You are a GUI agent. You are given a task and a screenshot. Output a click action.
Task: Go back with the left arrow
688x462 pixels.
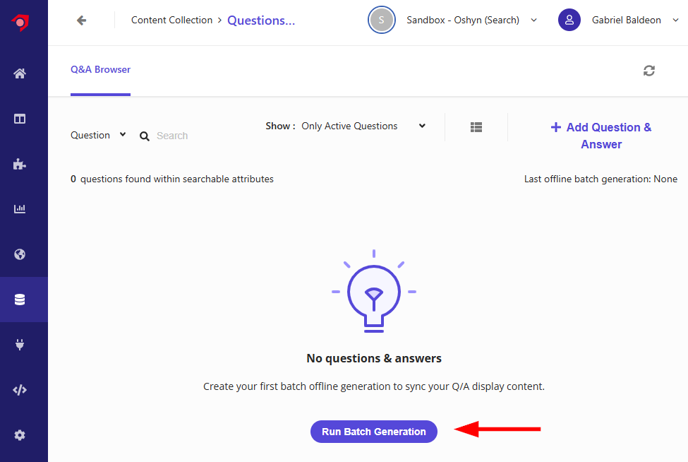pos(81,20)
